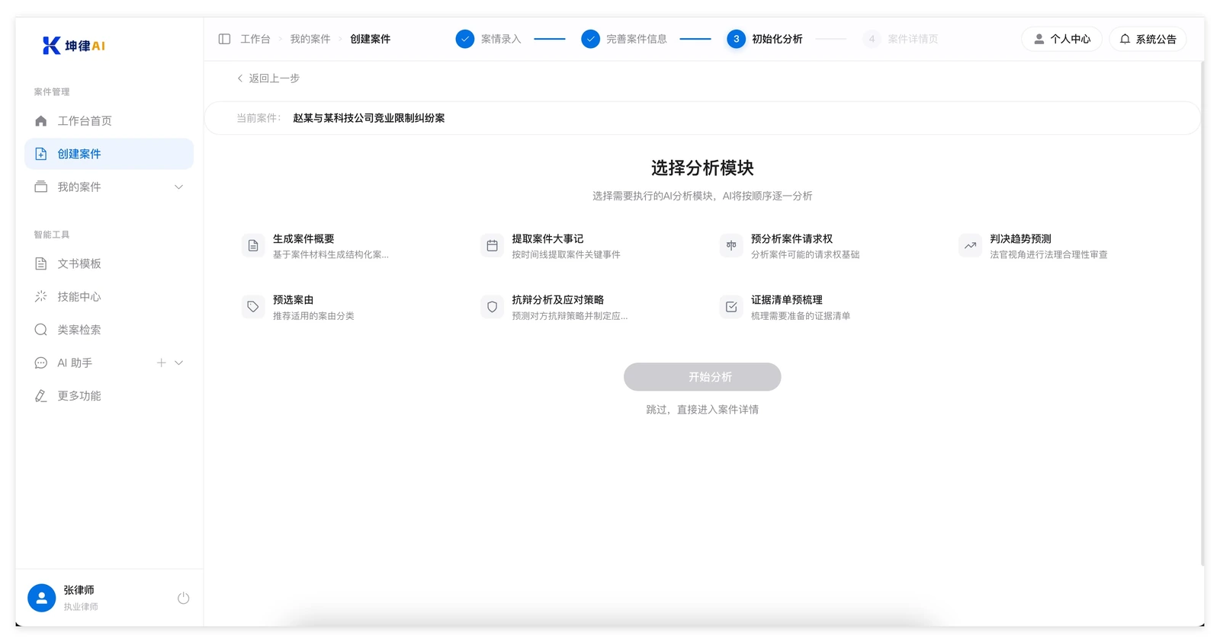This screenshot has height=642, width=1220.
Task: Click the 坤律AI logo
Action: point(74,46)
